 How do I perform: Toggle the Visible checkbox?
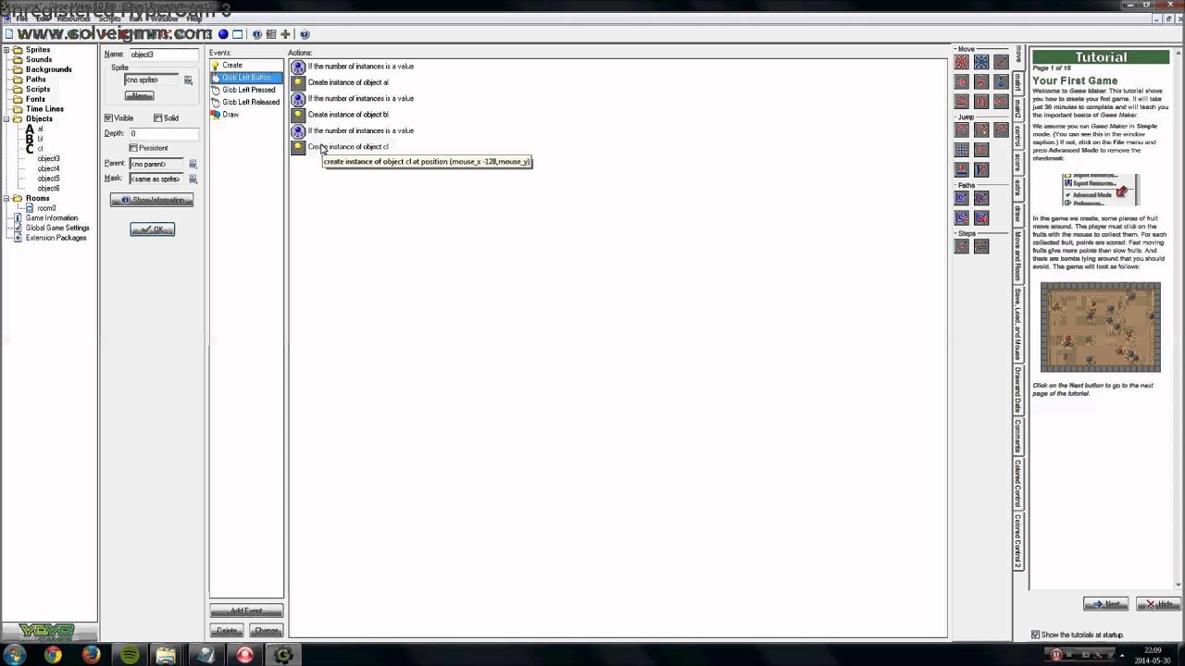pos(108,118)
